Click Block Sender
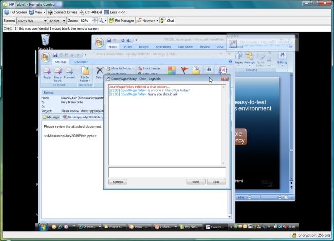The width and height of the screenshot is (334, 241). point(150,68)
